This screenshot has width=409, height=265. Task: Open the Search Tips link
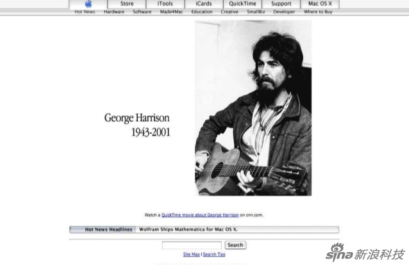214,254
